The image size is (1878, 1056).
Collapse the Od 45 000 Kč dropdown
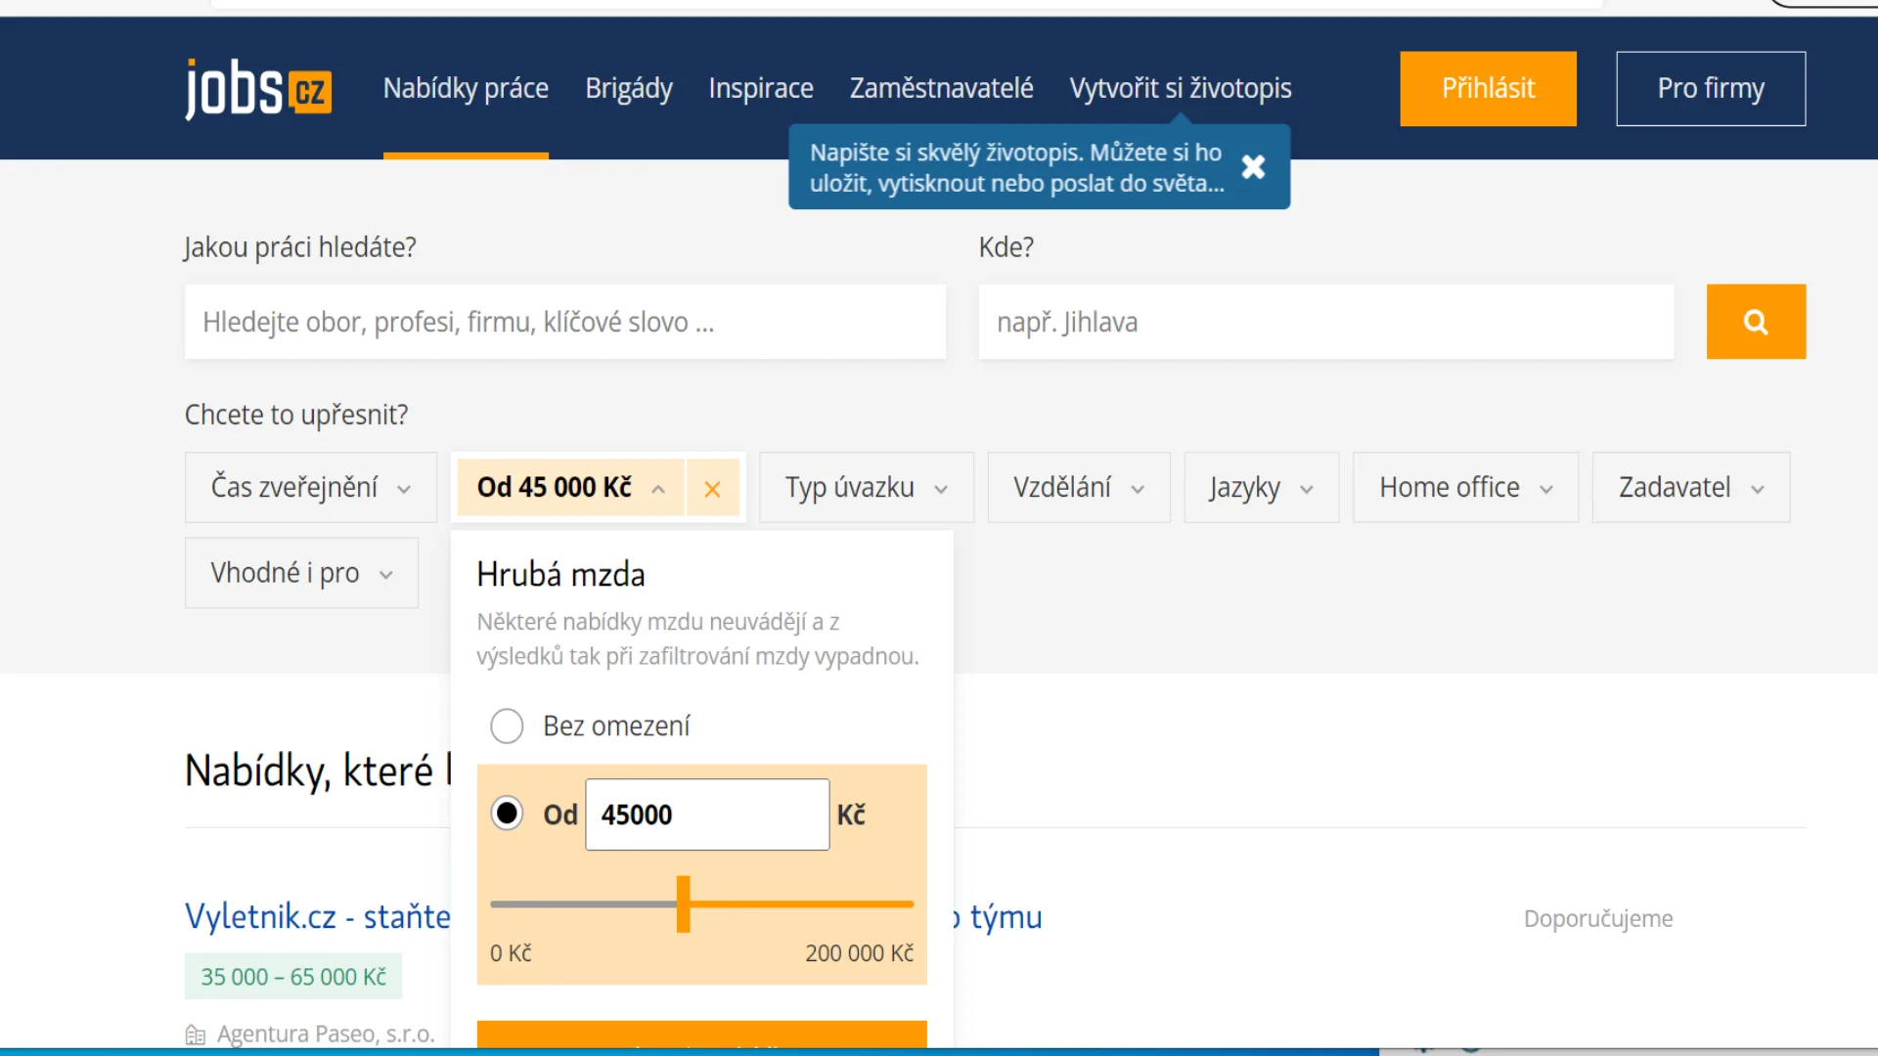(571, 487)
